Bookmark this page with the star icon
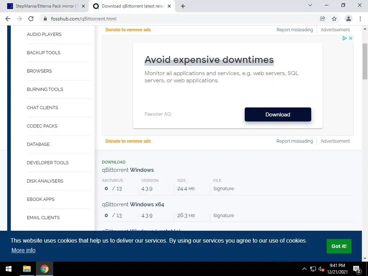This screenshot has width=368, height=276. pos(334,19)
